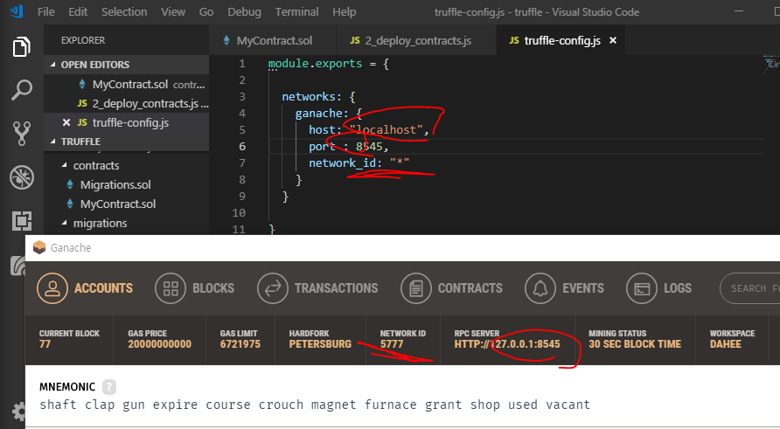
Task: Click the Logs icon in Ganache
Action: click(642, 288)
